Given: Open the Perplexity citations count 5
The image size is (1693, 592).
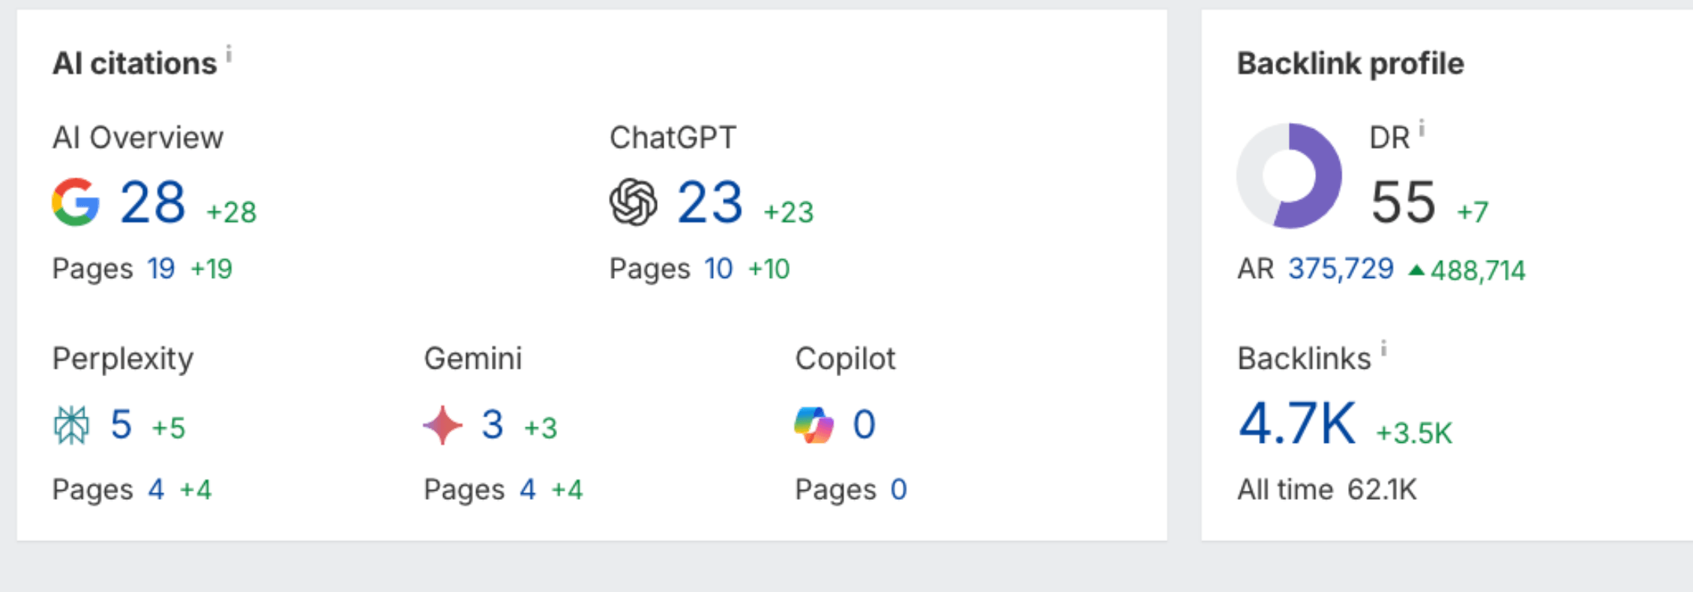Looking at the screenshot, I should click(x=121, y=425).
